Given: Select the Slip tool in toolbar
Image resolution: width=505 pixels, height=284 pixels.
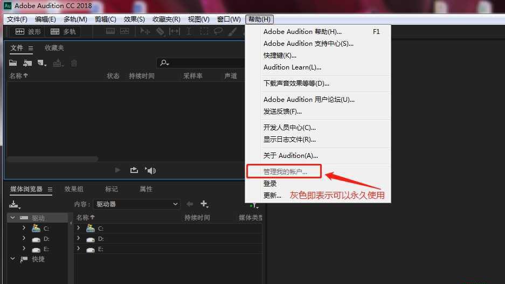Looking at the screenshot, I should 175,31.
